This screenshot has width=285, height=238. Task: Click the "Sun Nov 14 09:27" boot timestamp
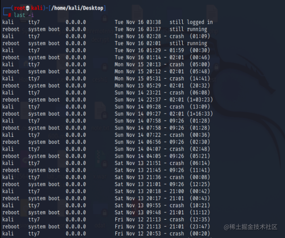click(x=138, y=114)
